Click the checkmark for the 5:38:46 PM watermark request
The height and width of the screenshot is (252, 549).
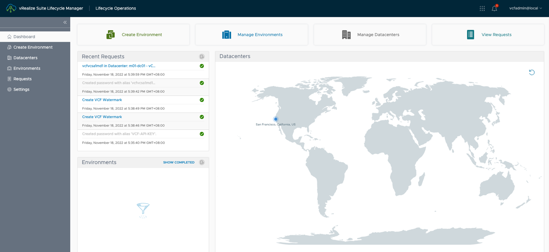click(202, 117)
